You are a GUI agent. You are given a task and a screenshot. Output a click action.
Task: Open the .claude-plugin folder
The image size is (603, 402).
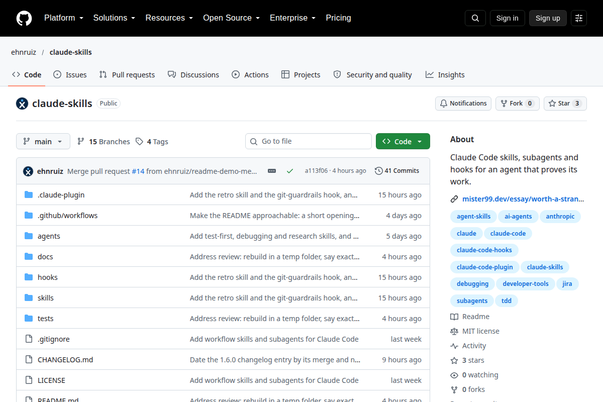pyautogui.click(x=61, y=195)
